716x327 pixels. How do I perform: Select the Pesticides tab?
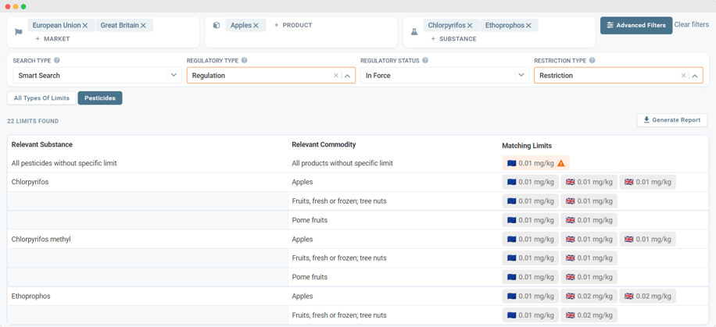(x=100, y=98)
